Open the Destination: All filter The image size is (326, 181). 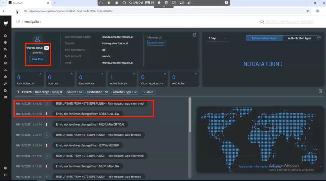point(97,92)
